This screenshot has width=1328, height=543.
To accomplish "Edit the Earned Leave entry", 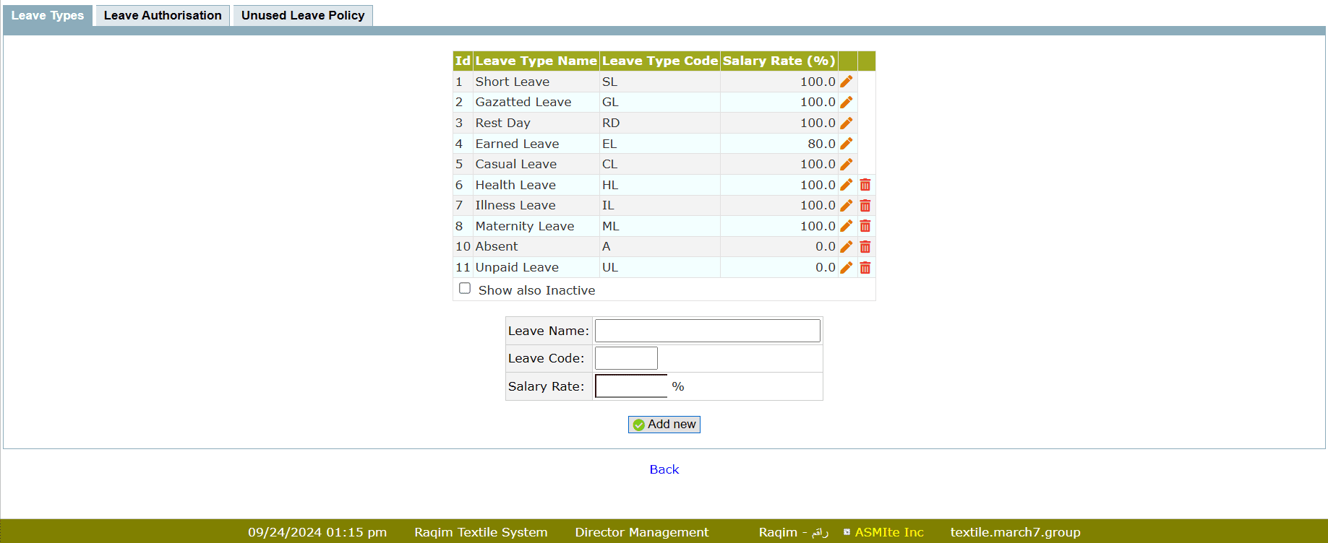I will [846, 144].
